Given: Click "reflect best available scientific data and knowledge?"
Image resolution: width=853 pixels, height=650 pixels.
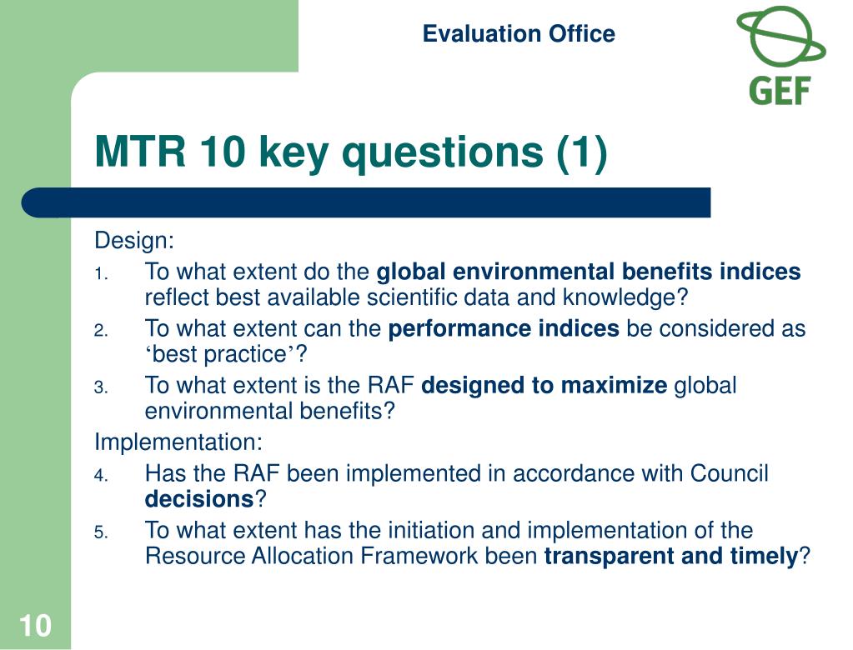Looking at the screenshot, I should pyautogui.click(x=417, y=297).
